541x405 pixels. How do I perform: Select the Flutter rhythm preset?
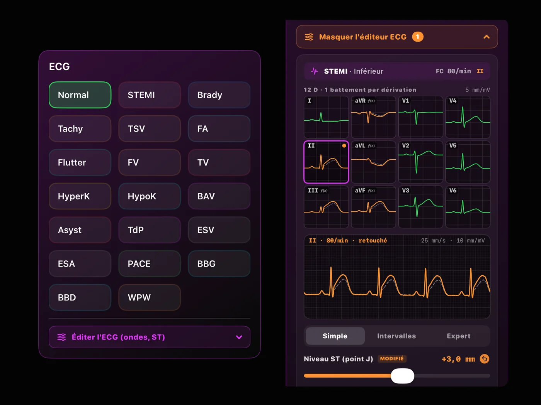click(80, 162)
